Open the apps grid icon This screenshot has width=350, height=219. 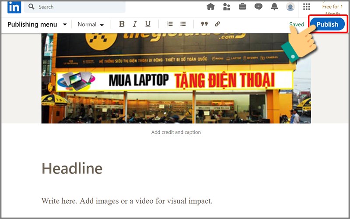pyautogui.click(x=307, y=7)
